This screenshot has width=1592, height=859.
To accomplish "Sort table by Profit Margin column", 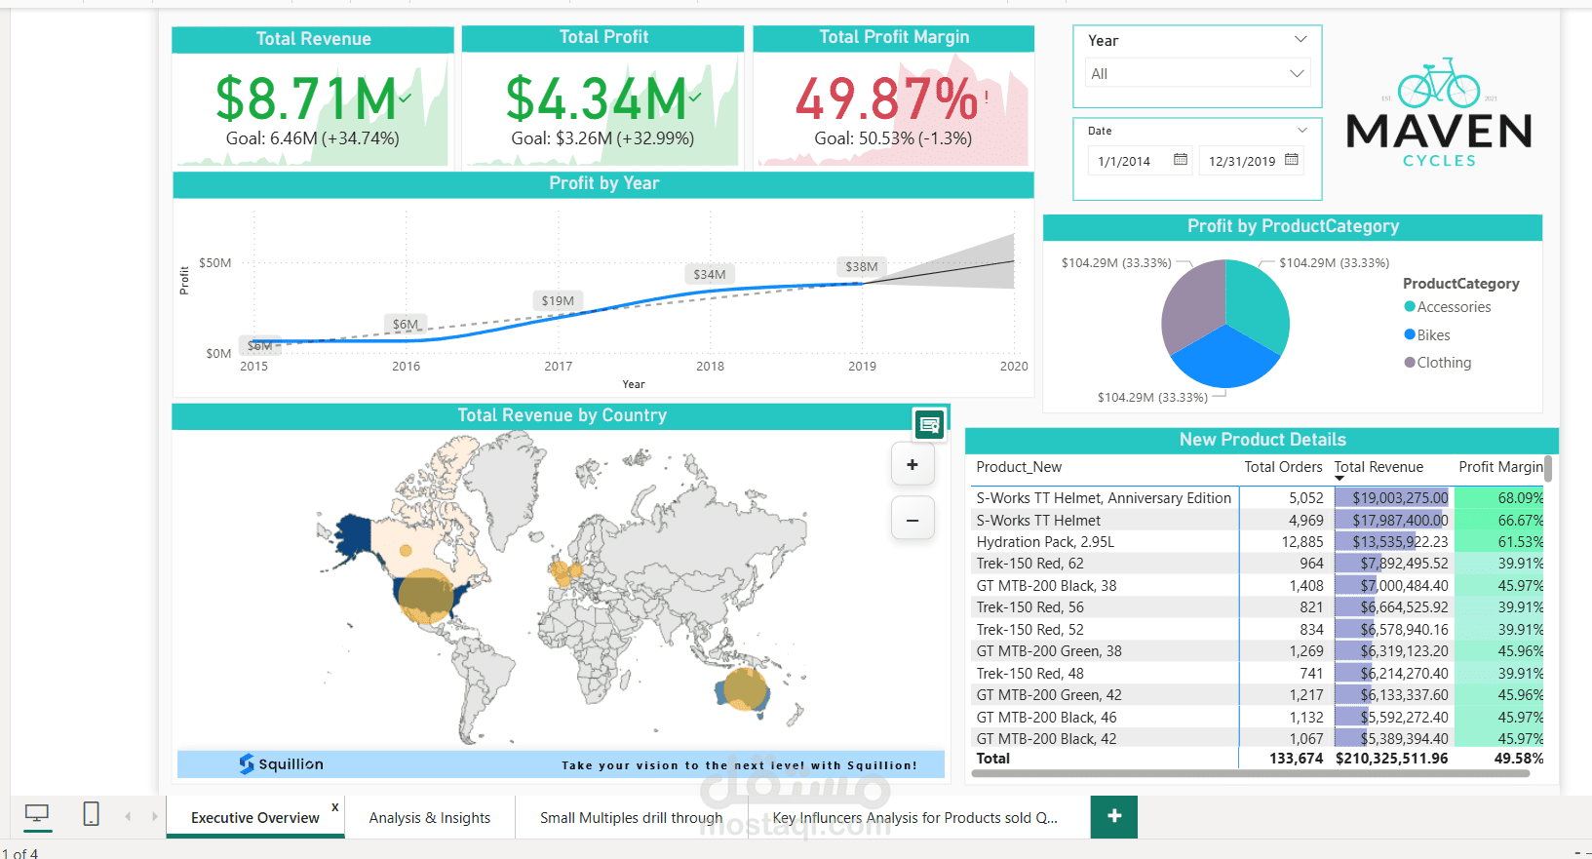I will 1500,467.
